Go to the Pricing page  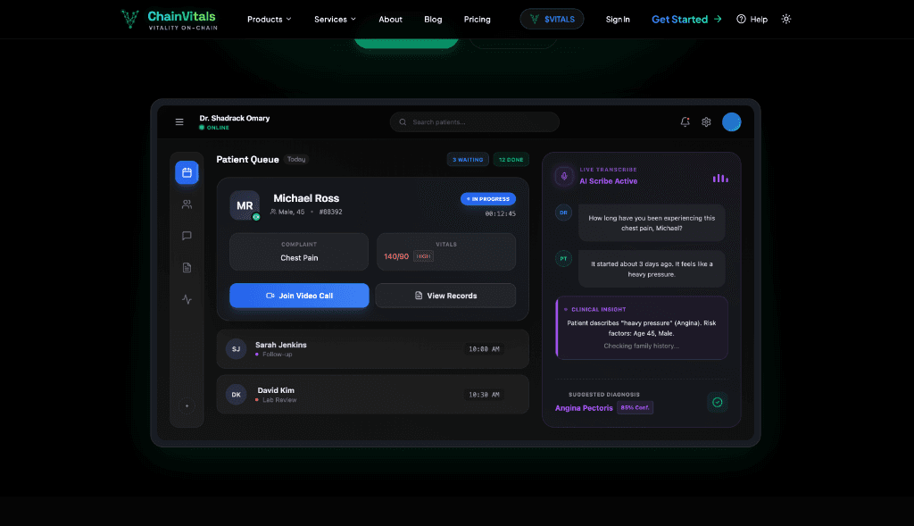[x=477, y=19]
